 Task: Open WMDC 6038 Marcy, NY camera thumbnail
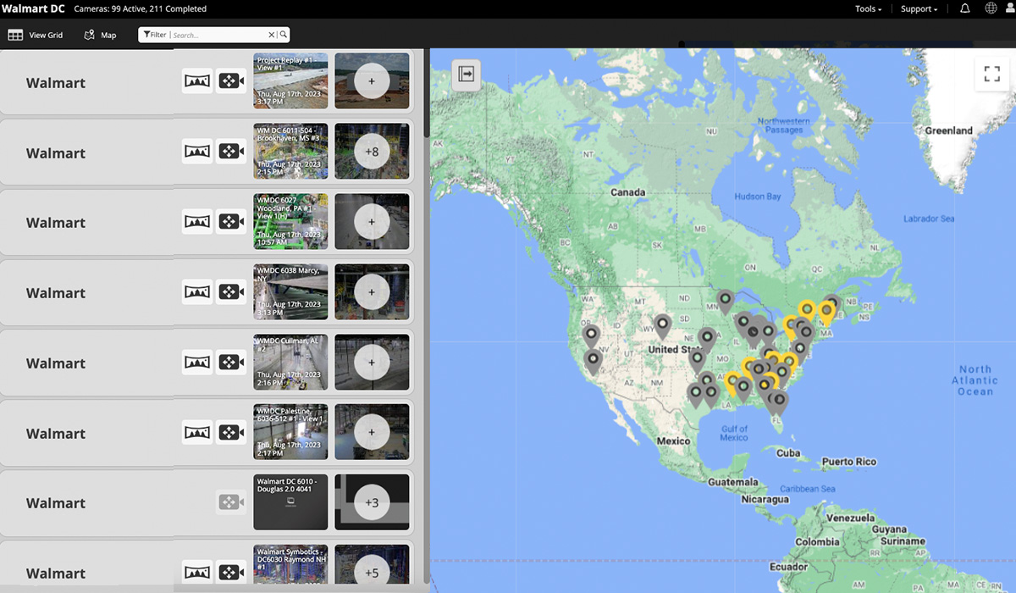(290, 292)
